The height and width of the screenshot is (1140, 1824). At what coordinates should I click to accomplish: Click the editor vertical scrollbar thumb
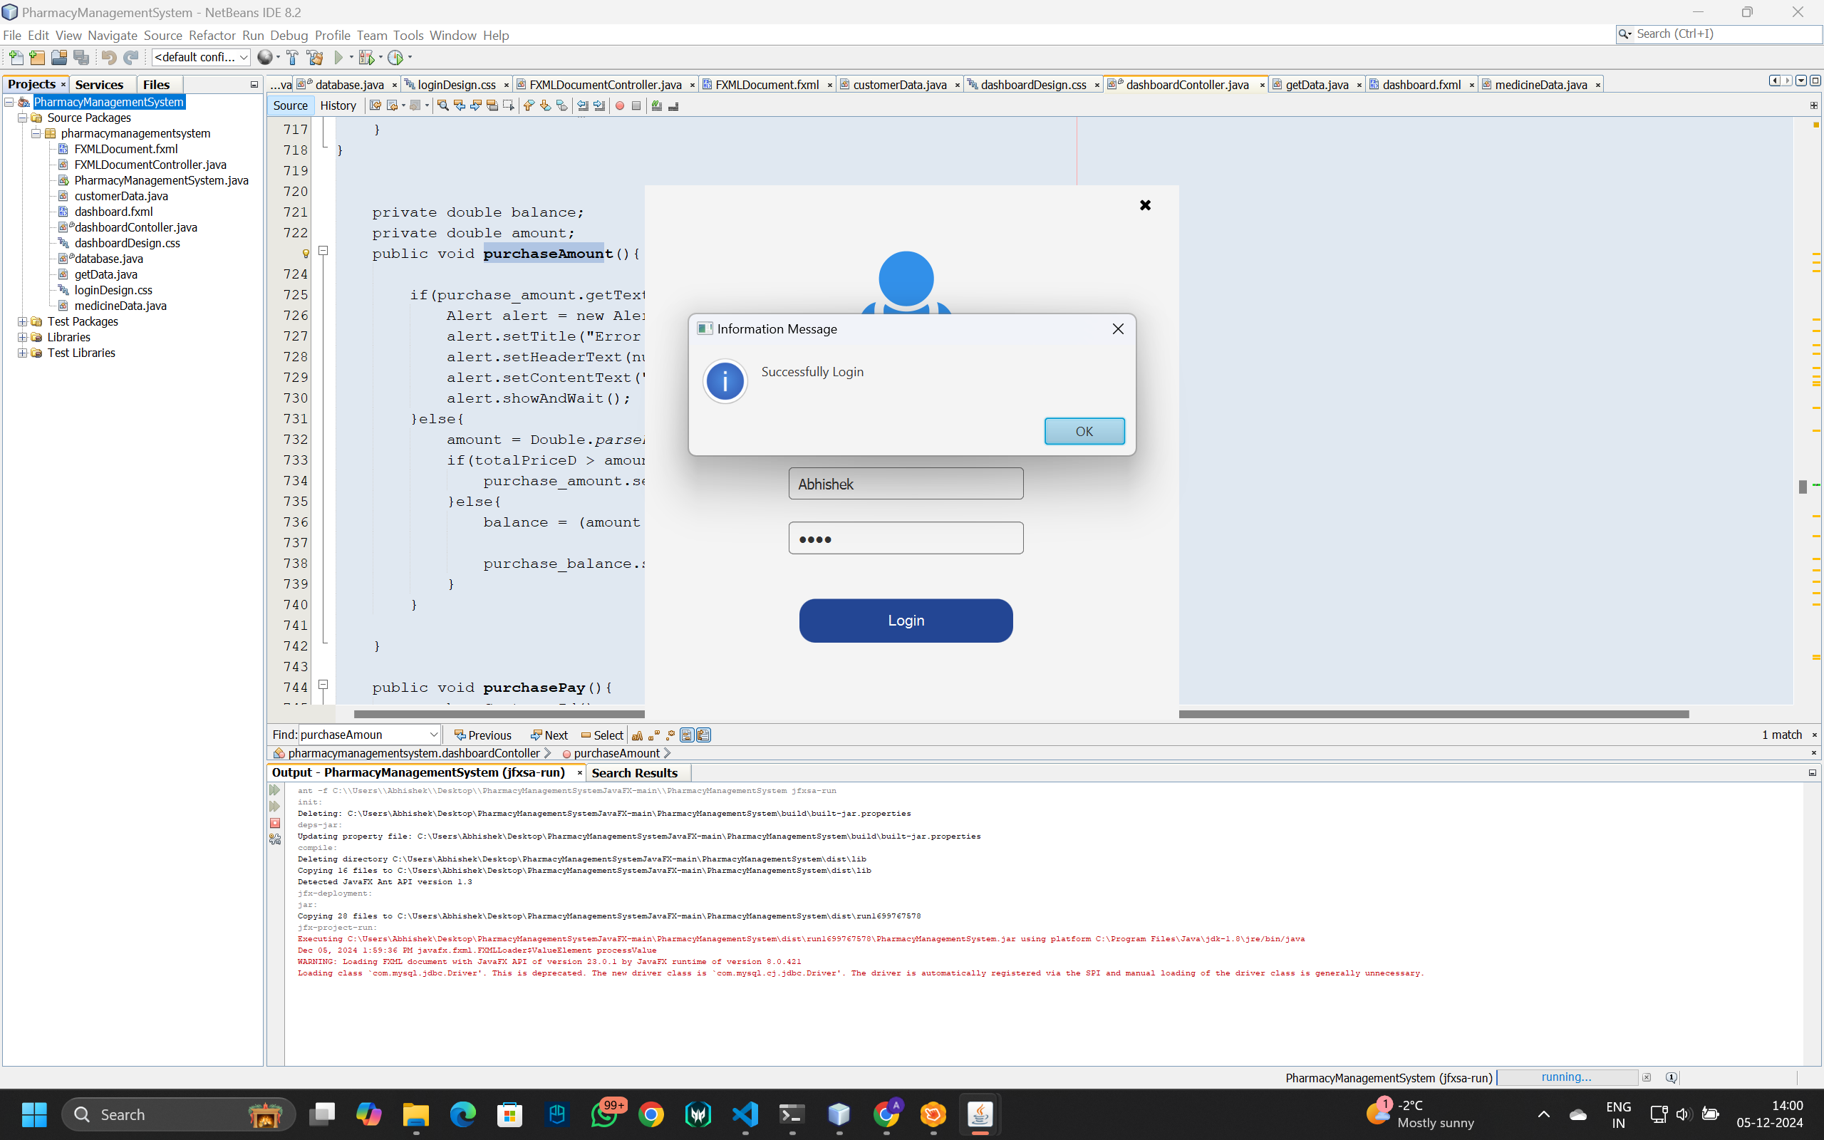1803,487
